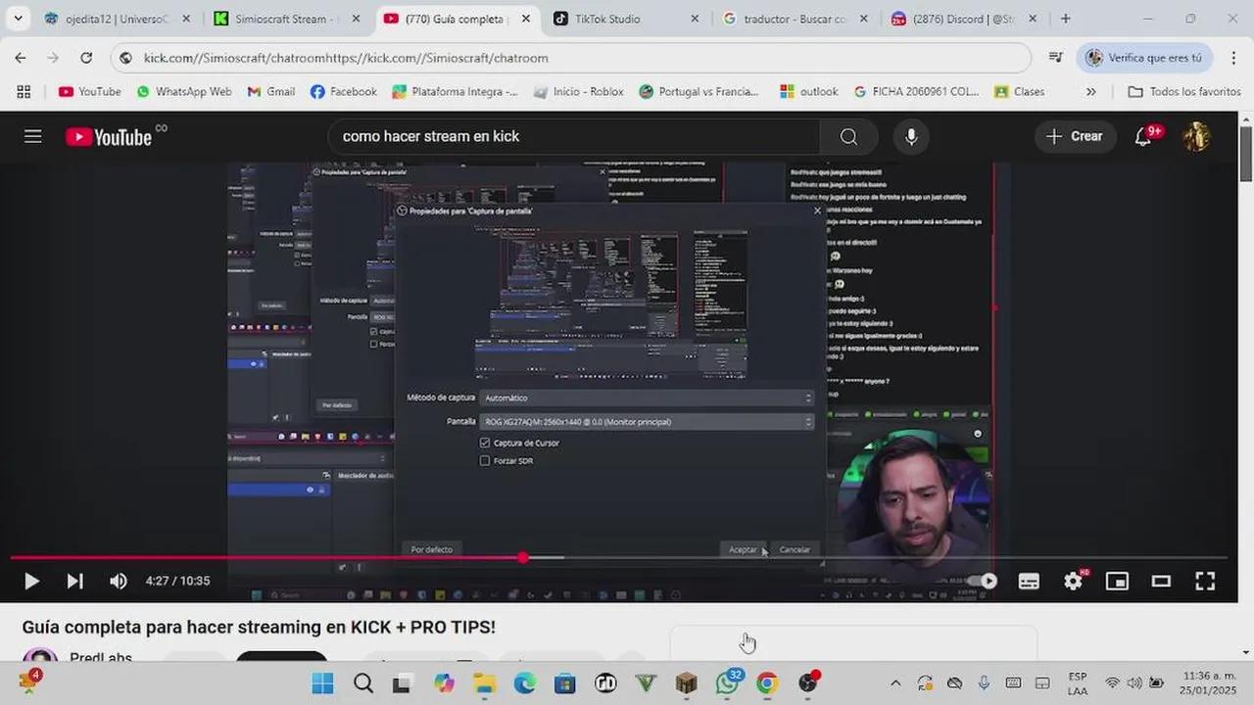The width and height of the screenshot is (1254, 705).
Task: Switch to the Discord tab
Action: [x=965, y=19]
